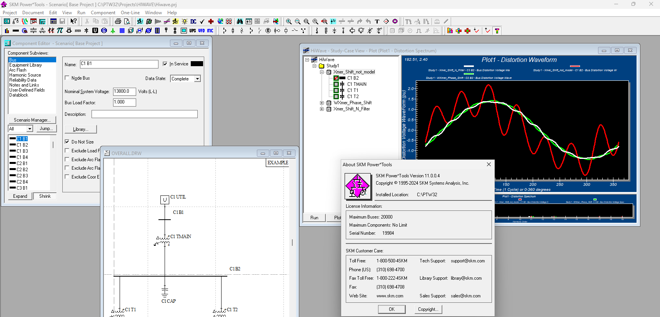Open the Component Editor toolbar icon

(x=7, y=22)
